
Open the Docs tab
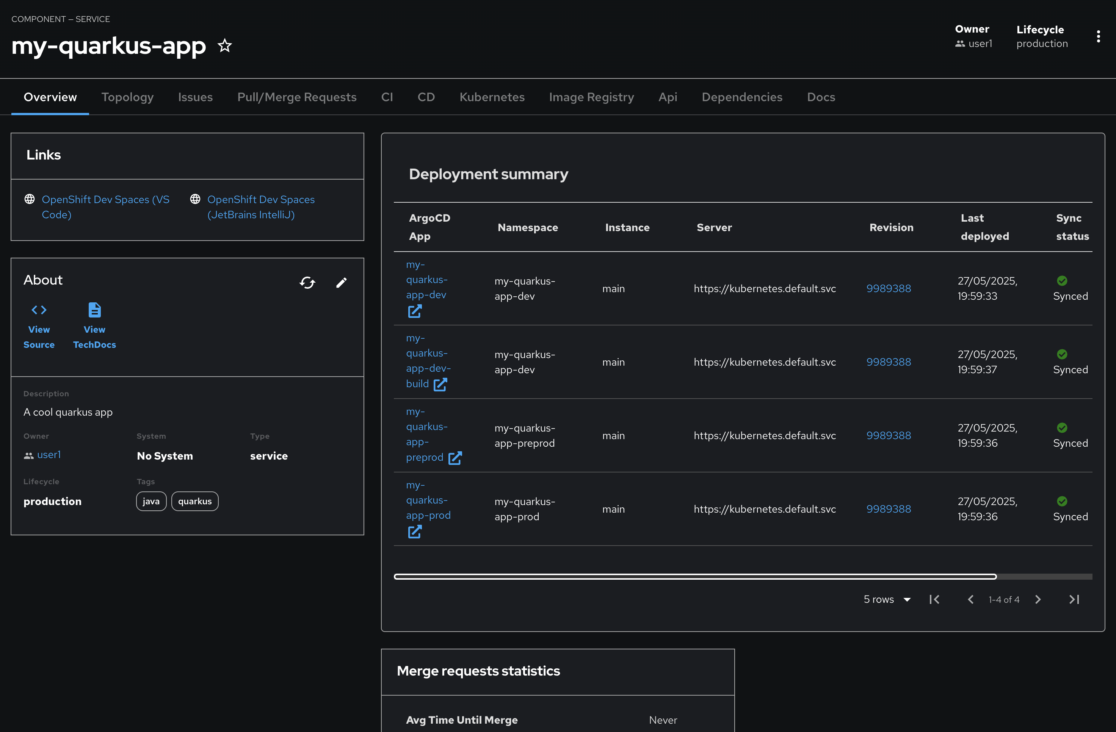(821, 97)
